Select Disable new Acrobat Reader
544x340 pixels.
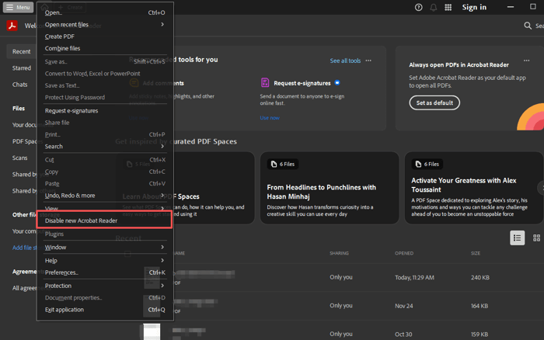click(82, 220)
